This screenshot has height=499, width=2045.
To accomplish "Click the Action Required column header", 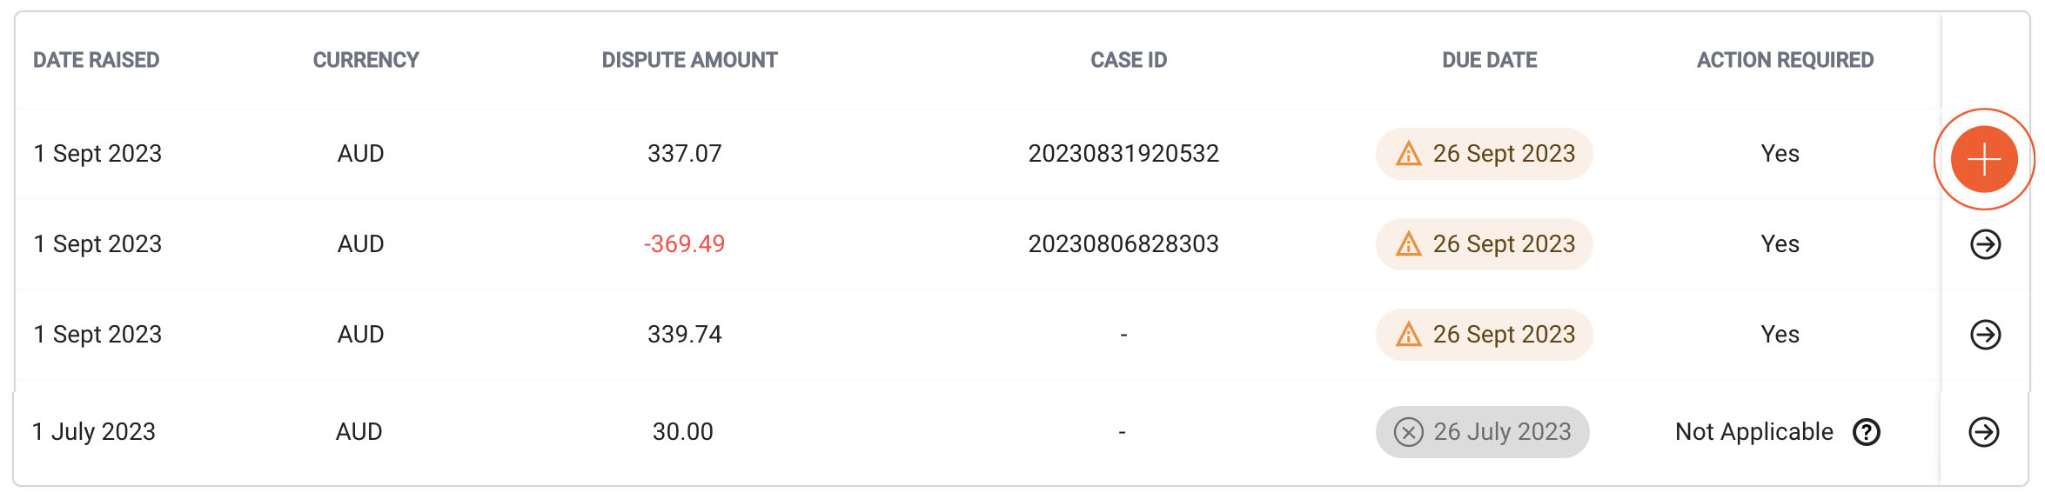I will click(1785, 60).
